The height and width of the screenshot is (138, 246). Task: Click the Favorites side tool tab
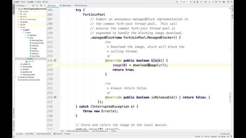[x=14, y=125]
